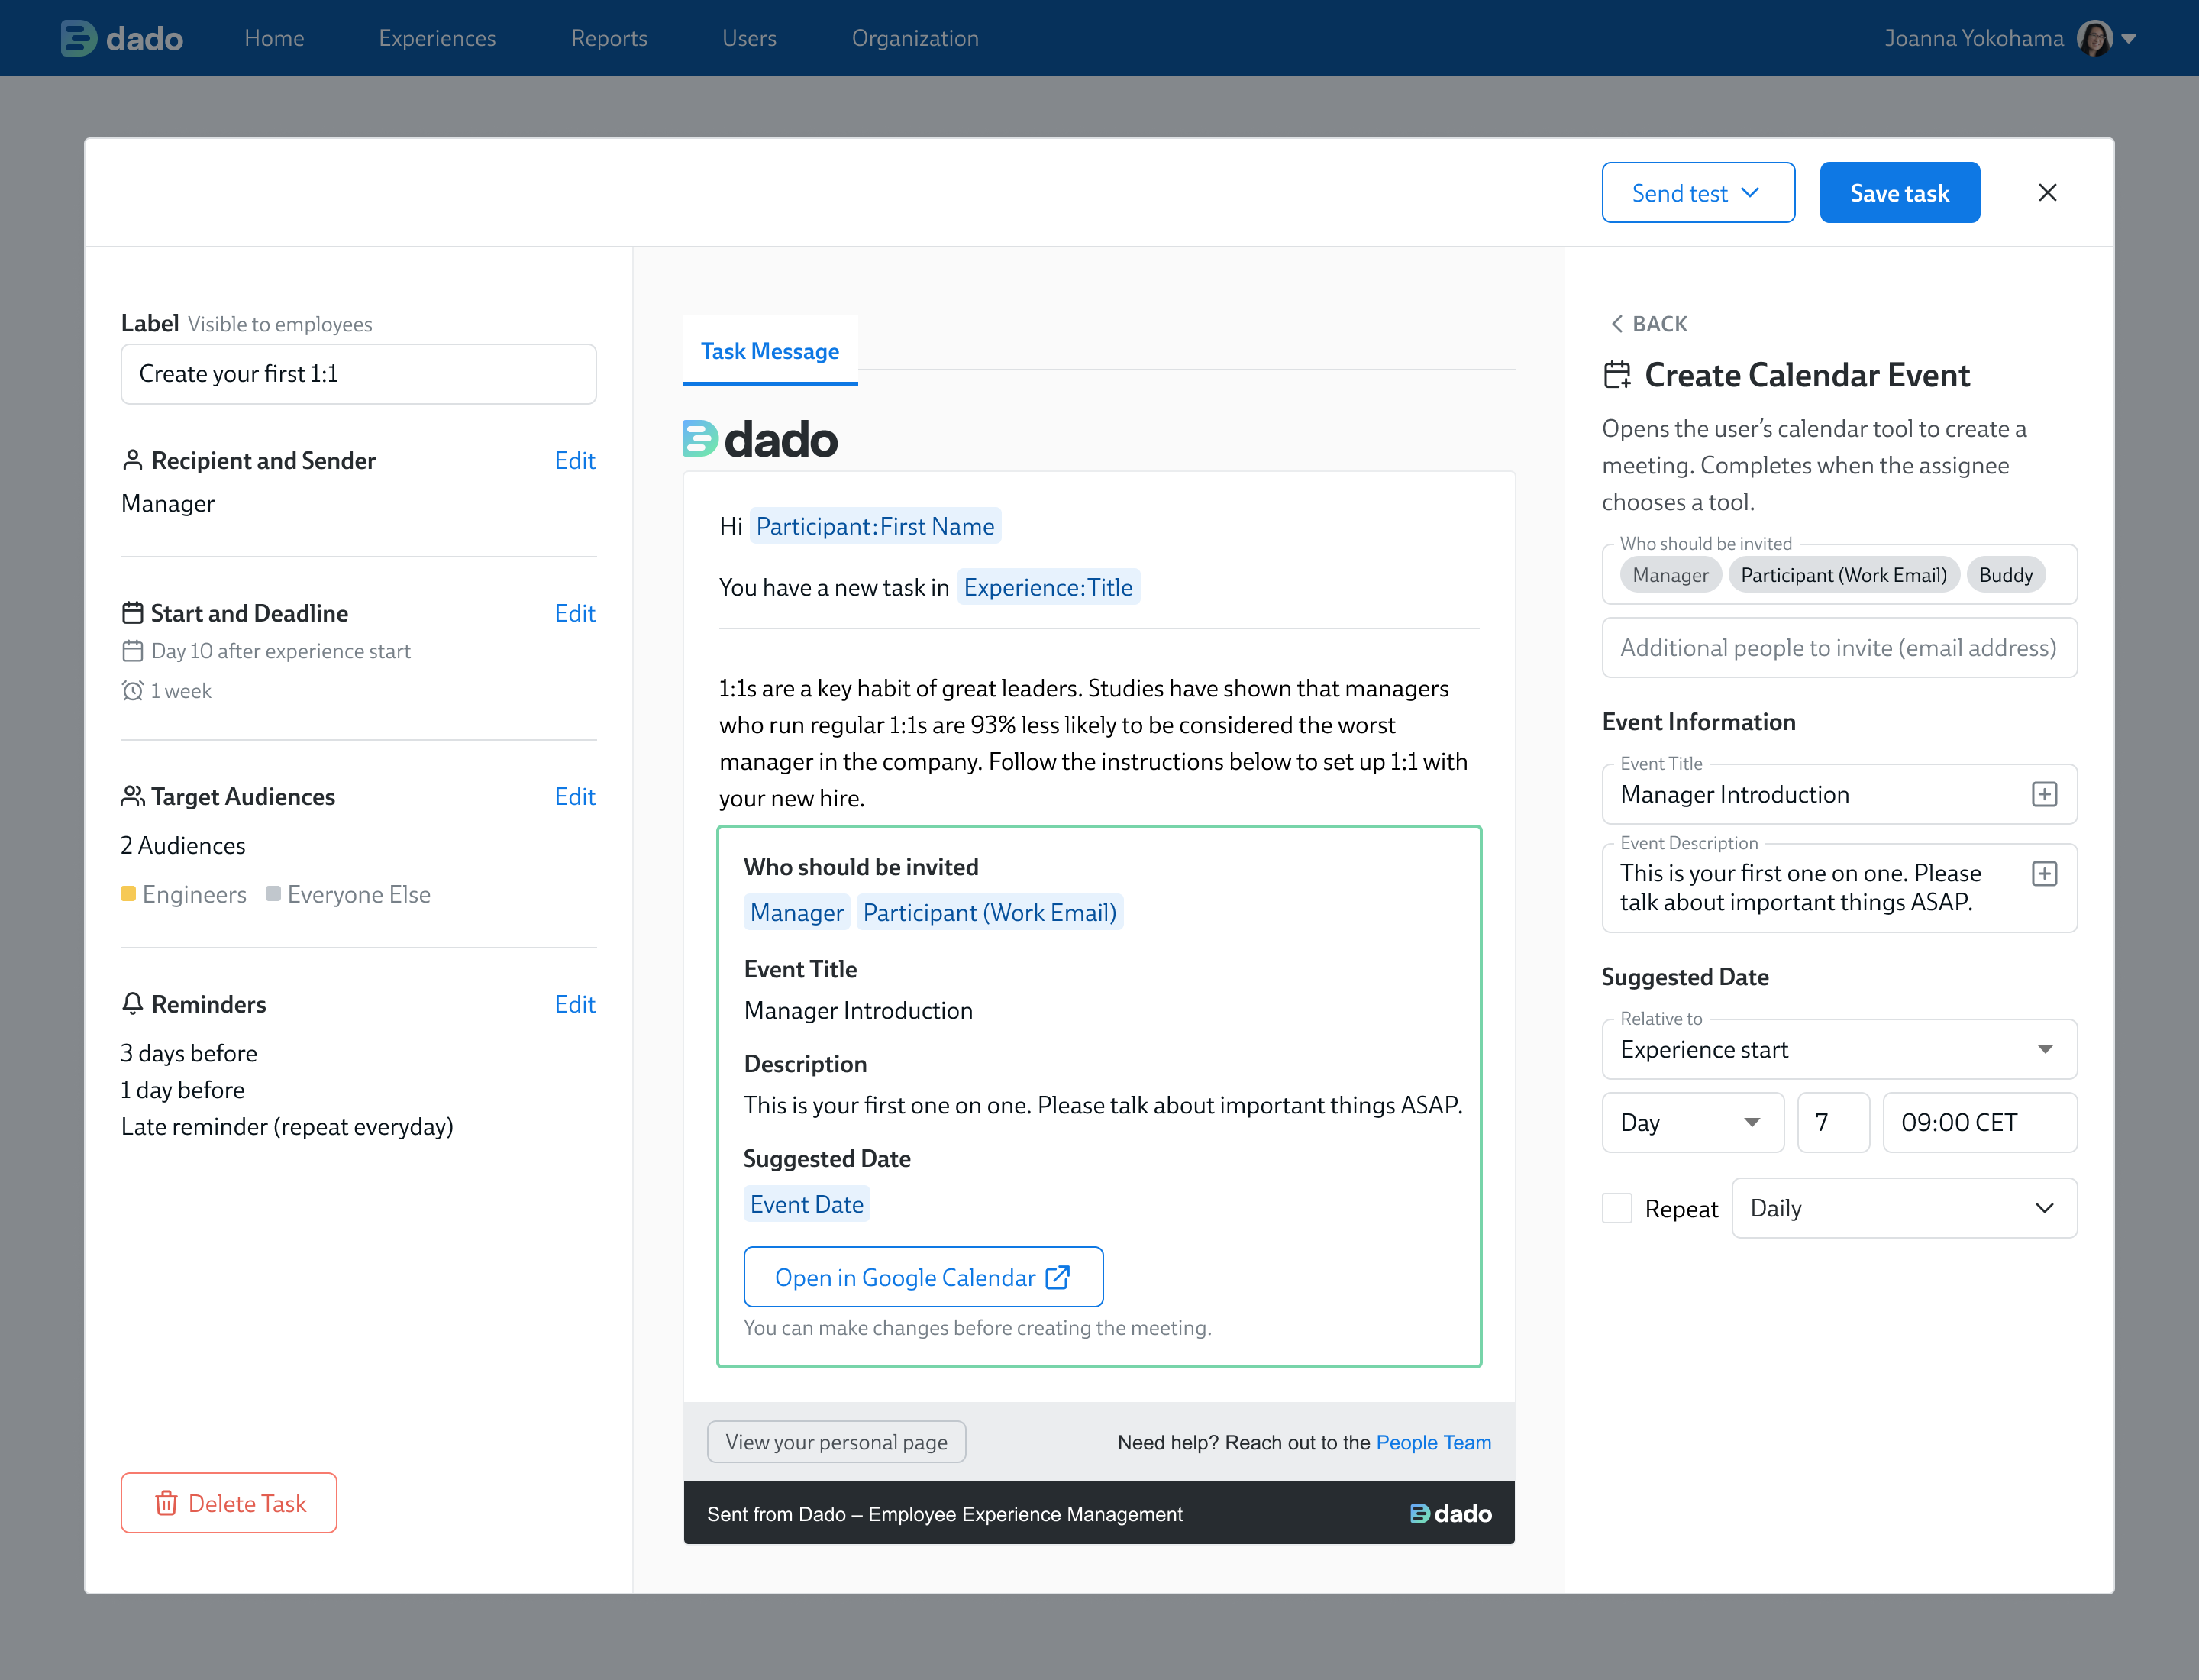The height and width of the screenshot is (1680, 2199).
Task: Click the Manager chip in Who should be invited field
Action: coord(1670,575)
